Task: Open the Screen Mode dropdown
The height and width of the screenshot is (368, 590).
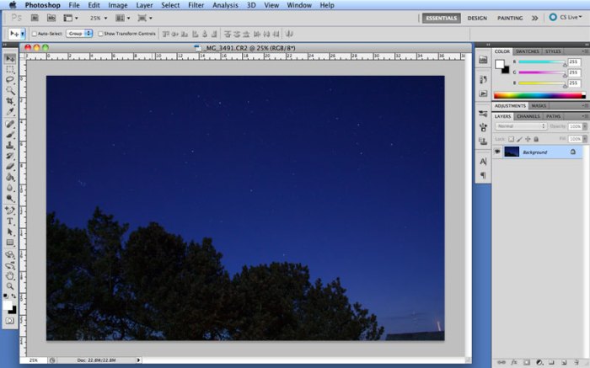Action: pos(145,18)
